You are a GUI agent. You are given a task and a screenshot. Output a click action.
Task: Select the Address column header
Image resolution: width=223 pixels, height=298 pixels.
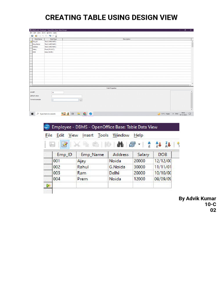121,155
